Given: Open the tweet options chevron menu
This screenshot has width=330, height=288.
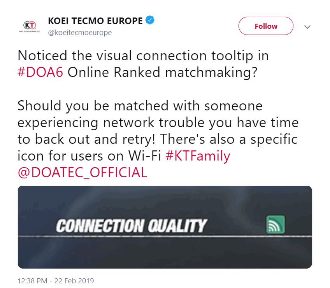Looking at the screenshot, I should click(307, 27).
